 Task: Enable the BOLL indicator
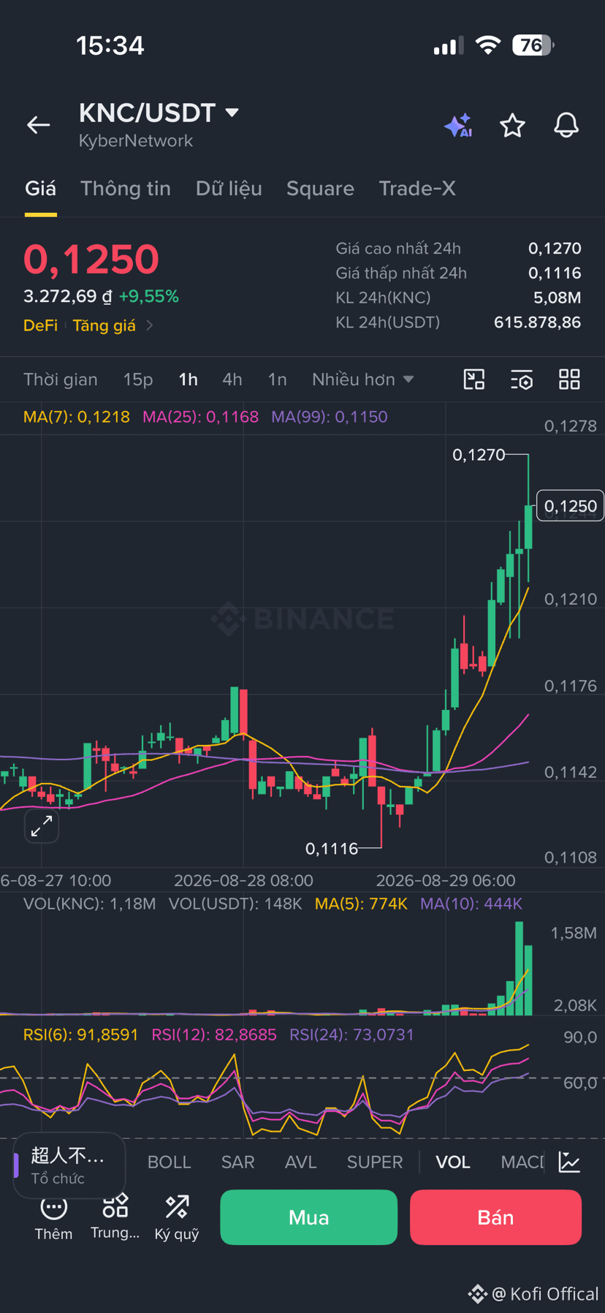169,1162
